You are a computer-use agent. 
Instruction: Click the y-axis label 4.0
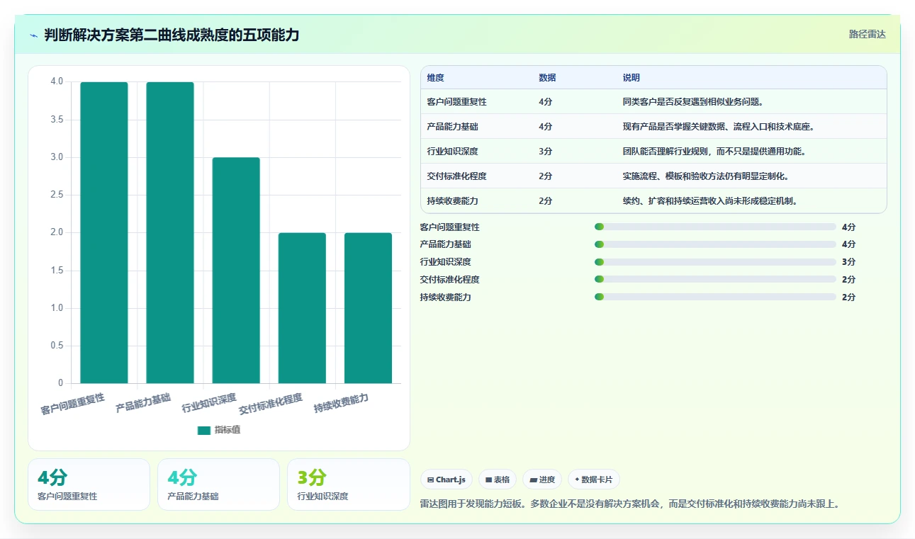tap(57, 81)
